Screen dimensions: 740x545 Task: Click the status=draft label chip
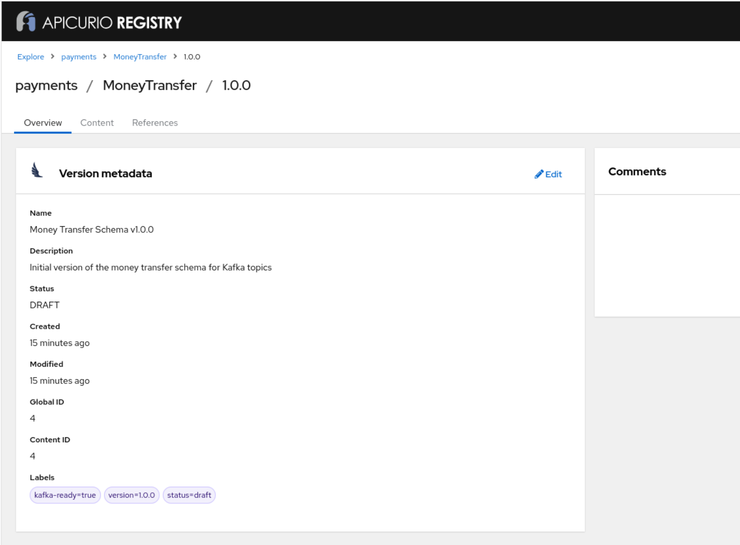(189, 495)
